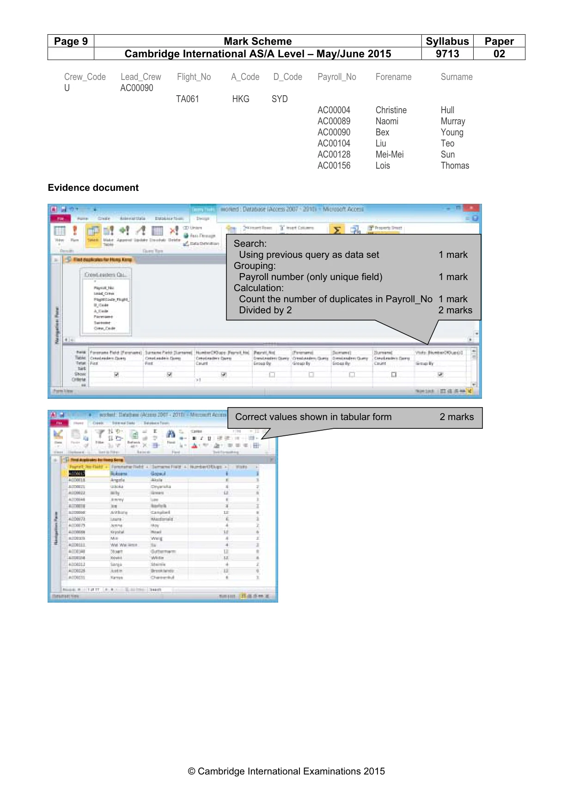Viewport: 573px width, 811px height.
Task: Click the Paste icon in datasheet window
Action: [75, 434]
